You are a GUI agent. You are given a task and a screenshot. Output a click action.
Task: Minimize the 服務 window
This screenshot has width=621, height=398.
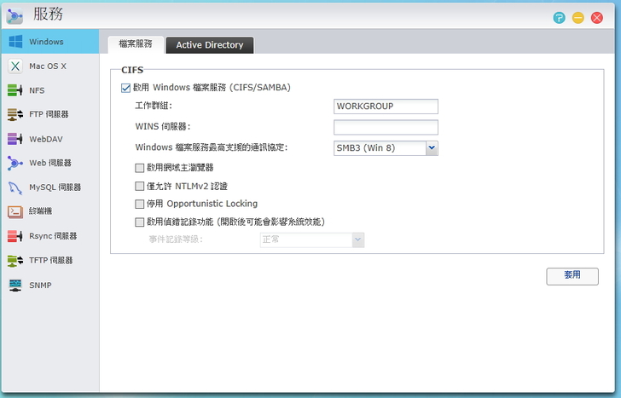click(577, 17)
